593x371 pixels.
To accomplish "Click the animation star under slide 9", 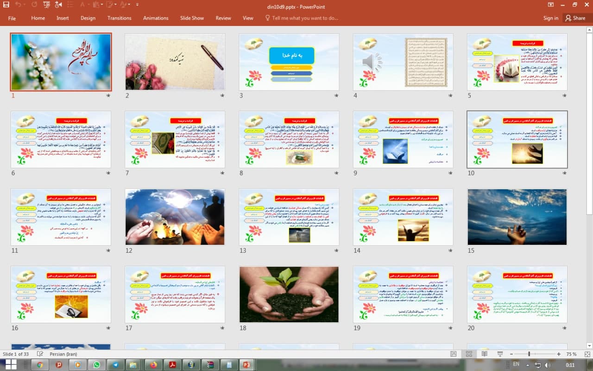I will click(x=450, y=173).
